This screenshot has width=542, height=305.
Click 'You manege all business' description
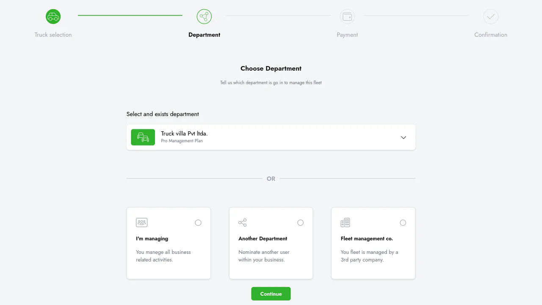(163, 256)
